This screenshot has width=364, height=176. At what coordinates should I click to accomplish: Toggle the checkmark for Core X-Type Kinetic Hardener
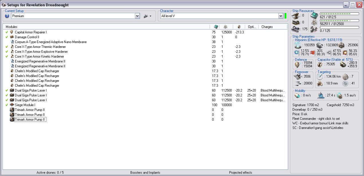pyautogui.click(x=7, y=56)
